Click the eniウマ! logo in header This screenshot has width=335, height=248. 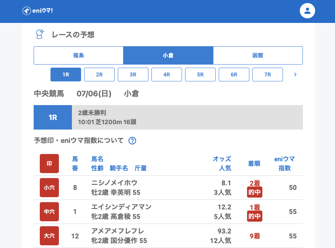(x=37, y=11)
